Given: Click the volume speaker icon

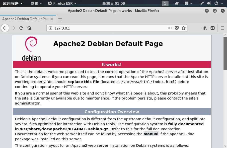Looking at the screenshot, I should 209,3.
